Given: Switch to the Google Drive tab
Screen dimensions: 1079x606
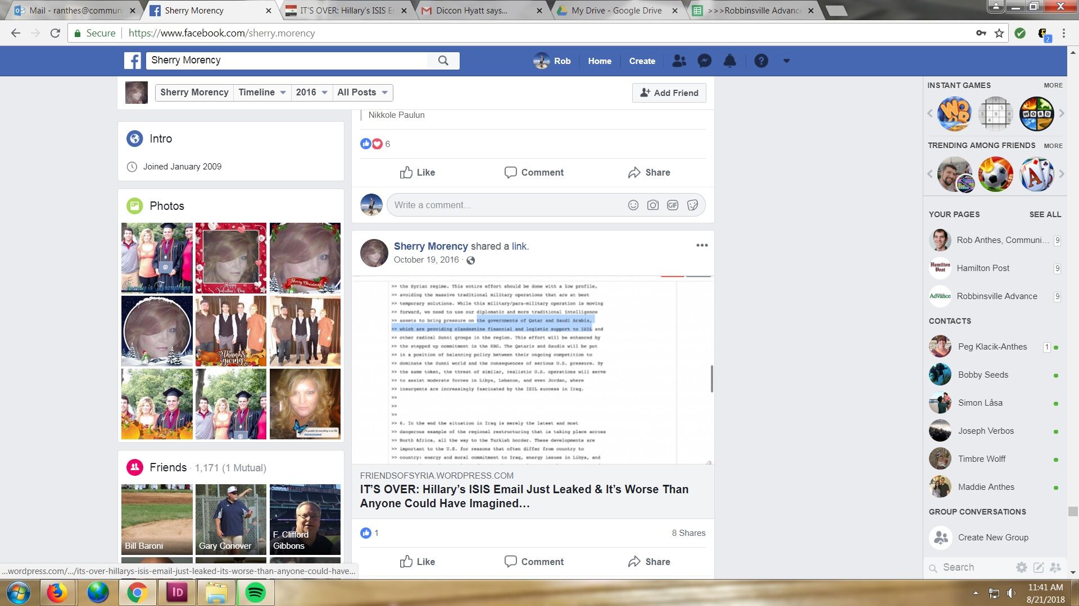Looking at the screenshot, I should pos(616,10).
